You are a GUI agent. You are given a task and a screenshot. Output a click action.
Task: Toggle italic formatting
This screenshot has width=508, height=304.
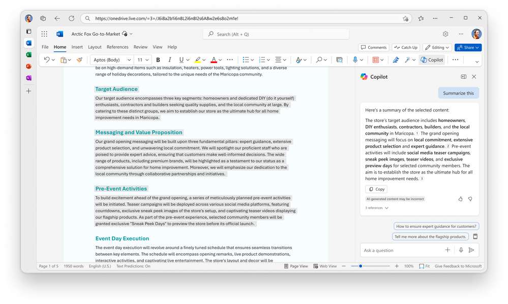(169, 59)
